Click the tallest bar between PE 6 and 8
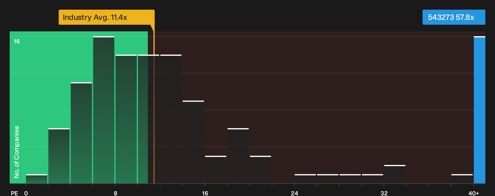The height and width of the screenshot is (196, 495). pos(104,110)
